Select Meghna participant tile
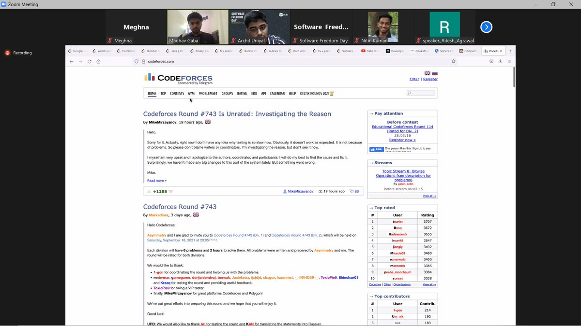This screenshot has height=326, width=581. tap(136, 27)
